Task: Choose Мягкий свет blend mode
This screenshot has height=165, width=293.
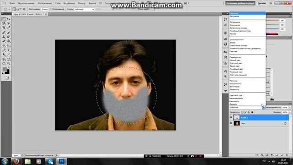Action: click(x=235, y=60)
